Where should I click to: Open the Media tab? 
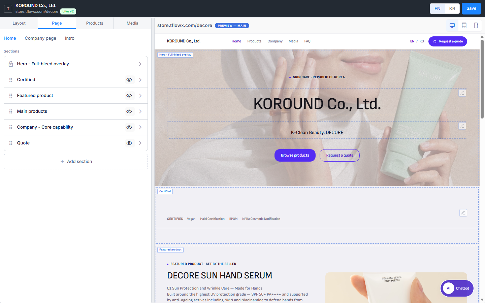[132, 23]
